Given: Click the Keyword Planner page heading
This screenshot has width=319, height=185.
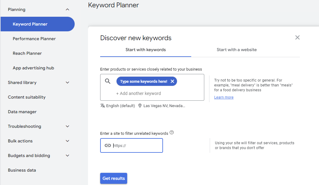Looking at the screenshot, I should pos(113,5).
